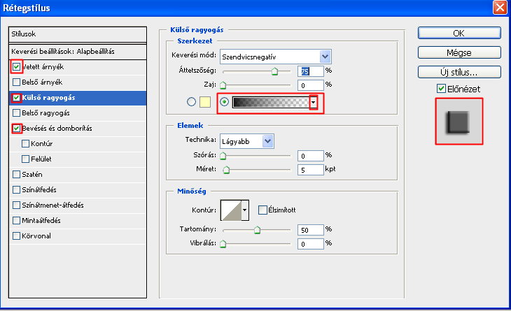Click the pale yellow glow color swatch
This screenshot has height=311, width=511.
click(x=205, y=102)
